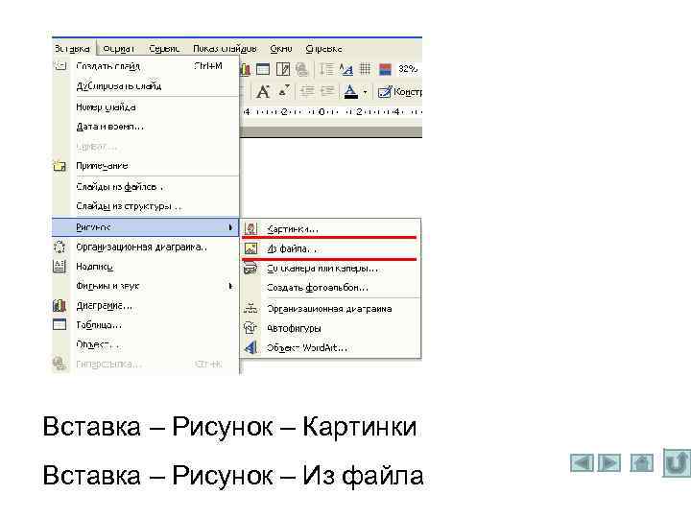Select Номер слайда from the menu
The width and height of the screenshot is (691, 518).
pos(146,107)
